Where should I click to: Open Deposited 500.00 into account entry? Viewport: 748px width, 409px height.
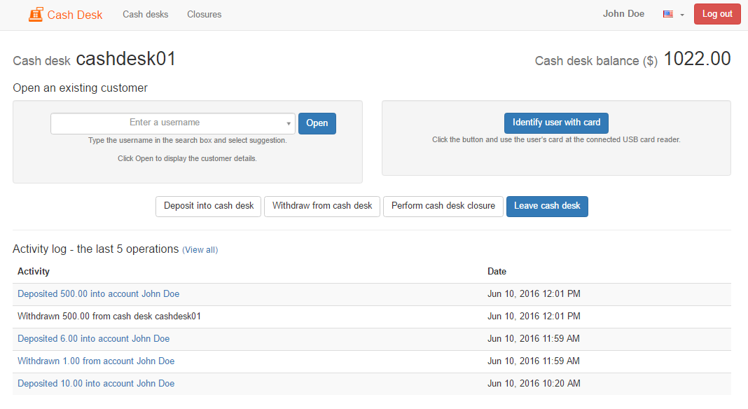coord(98,294)
